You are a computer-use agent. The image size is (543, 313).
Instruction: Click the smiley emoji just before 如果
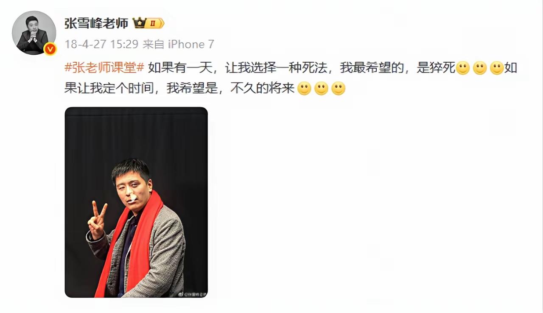pyautogui.click(x=497, y=68)
